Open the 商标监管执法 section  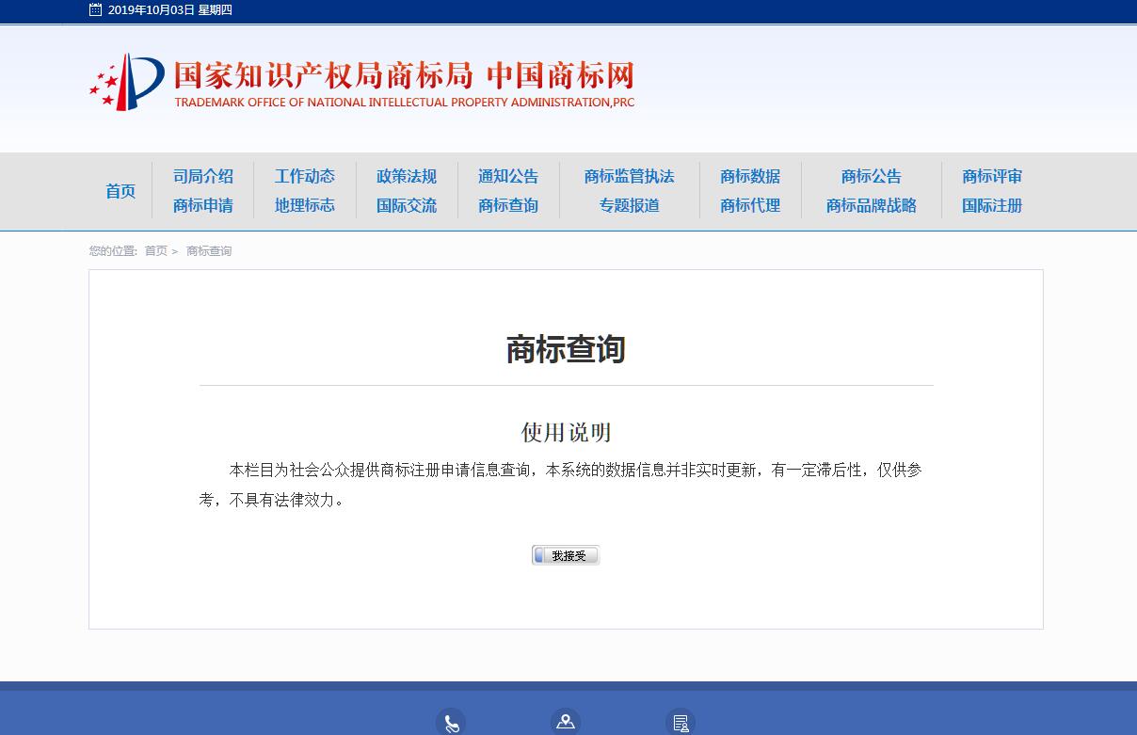coord(630,176)
